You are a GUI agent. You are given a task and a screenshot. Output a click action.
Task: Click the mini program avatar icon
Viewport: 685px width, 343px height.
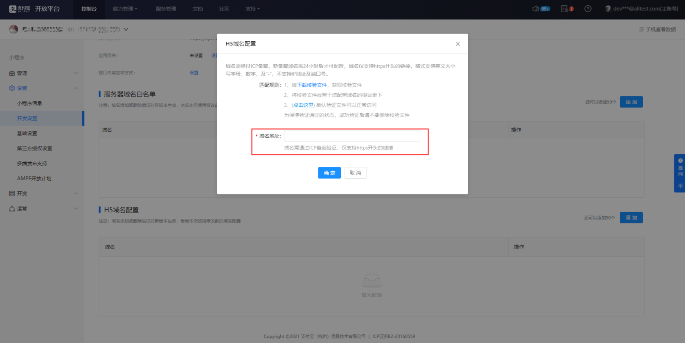pos(14,29)
